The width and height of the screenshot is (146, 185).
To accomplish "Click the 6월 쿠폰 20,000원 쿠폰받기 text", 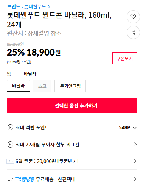I will (47, 161).
